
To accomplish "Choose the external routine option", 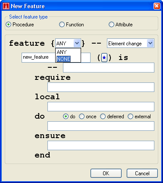I will point(139,117).
